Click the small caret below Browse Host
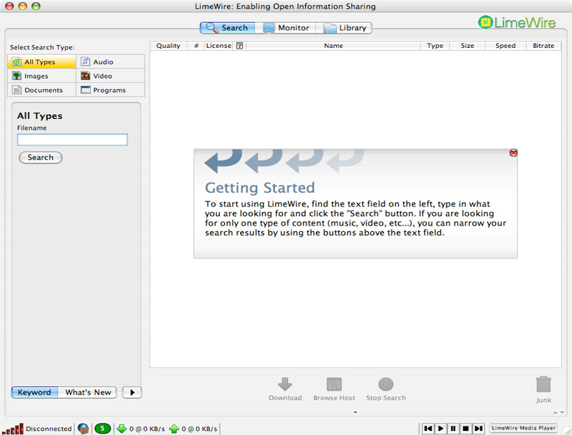The image size is (572, 435). [x=355, y=412]
